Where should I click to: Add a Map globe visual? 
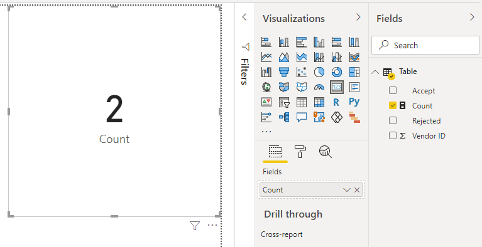pyautogui.click(x=266, y=87)
